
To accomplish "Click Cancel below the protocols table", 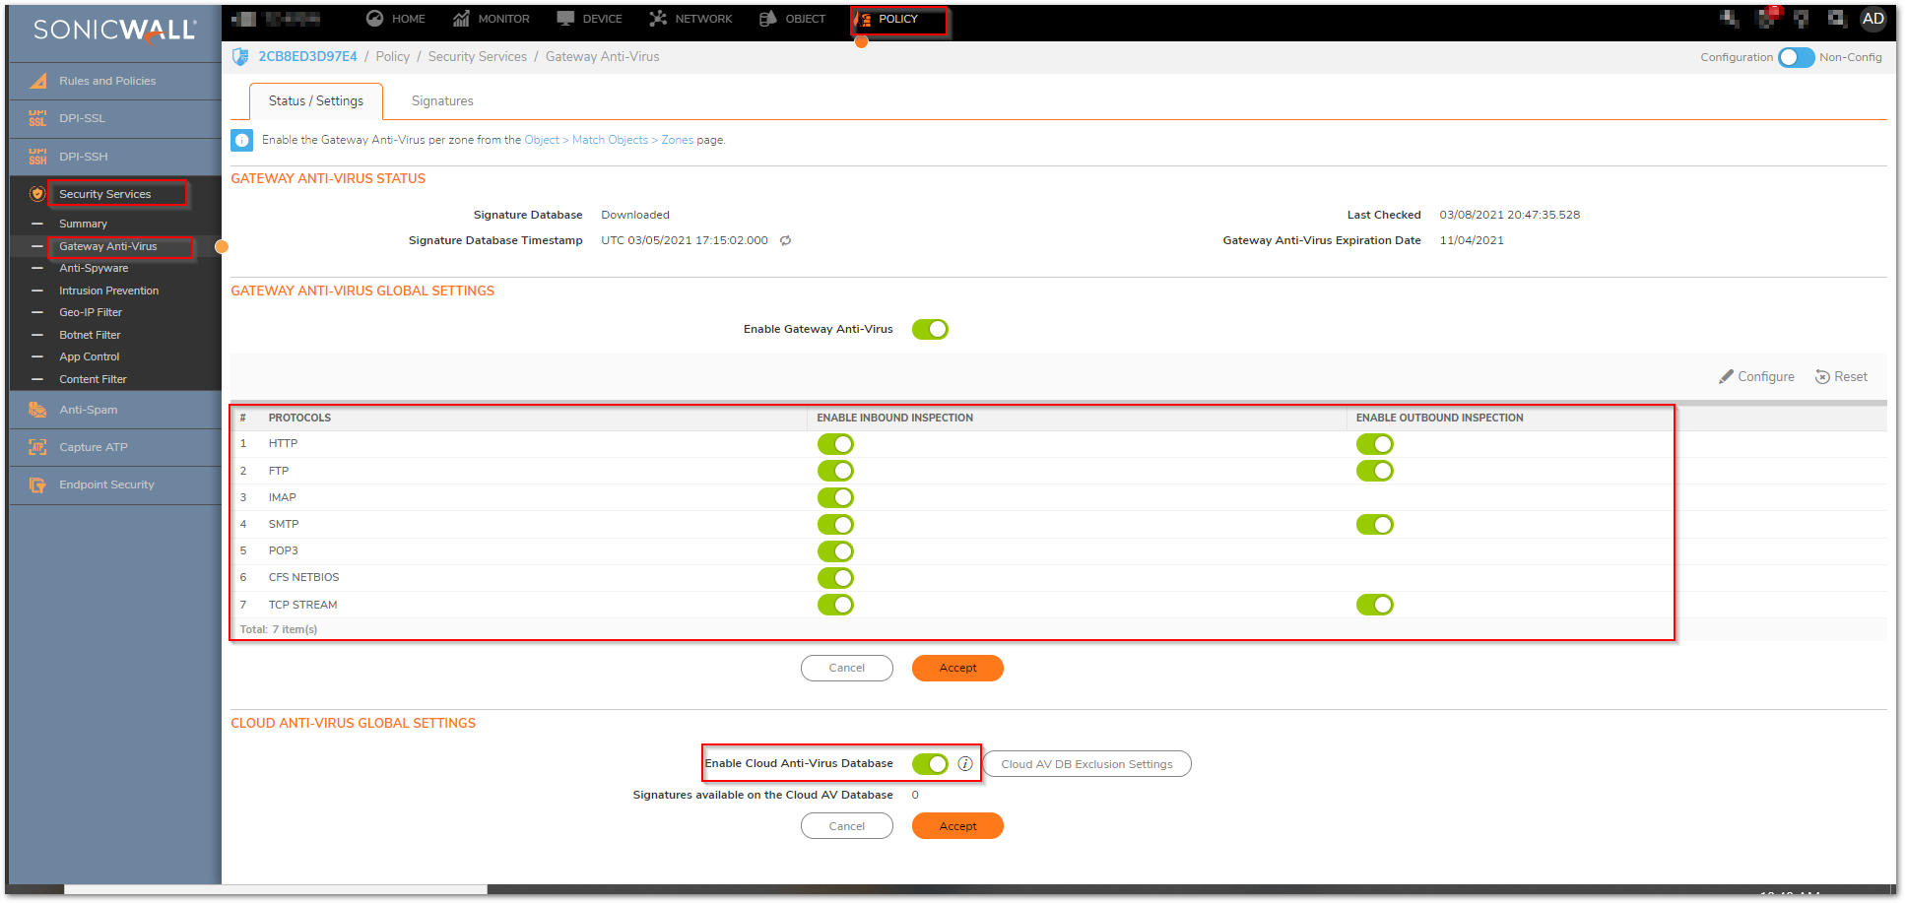I will pyautogui.click(x=846, y=669).
